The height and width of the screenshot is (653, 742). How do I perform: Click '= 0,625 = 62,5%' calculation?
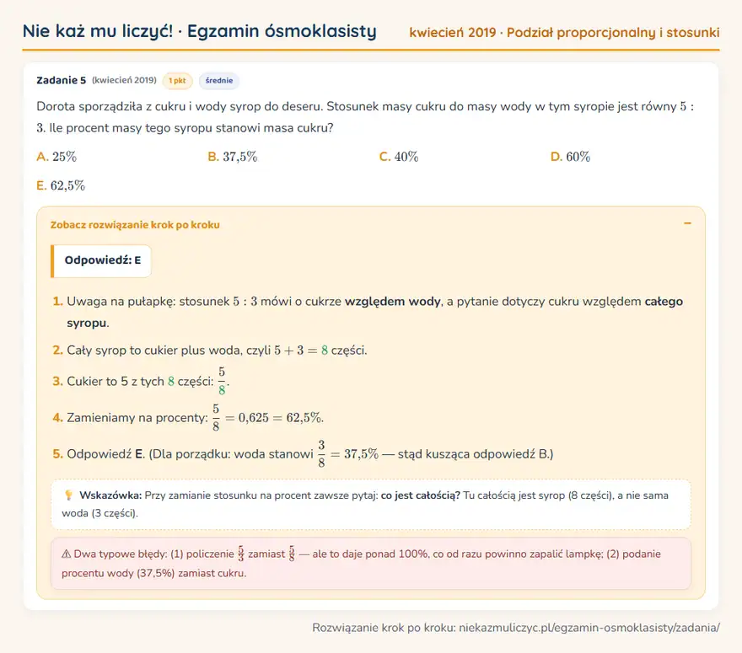pos(274,418)
